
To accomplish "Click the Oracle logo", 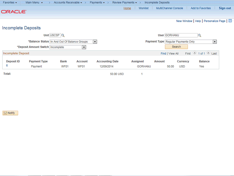I will (x=14, y=12).
